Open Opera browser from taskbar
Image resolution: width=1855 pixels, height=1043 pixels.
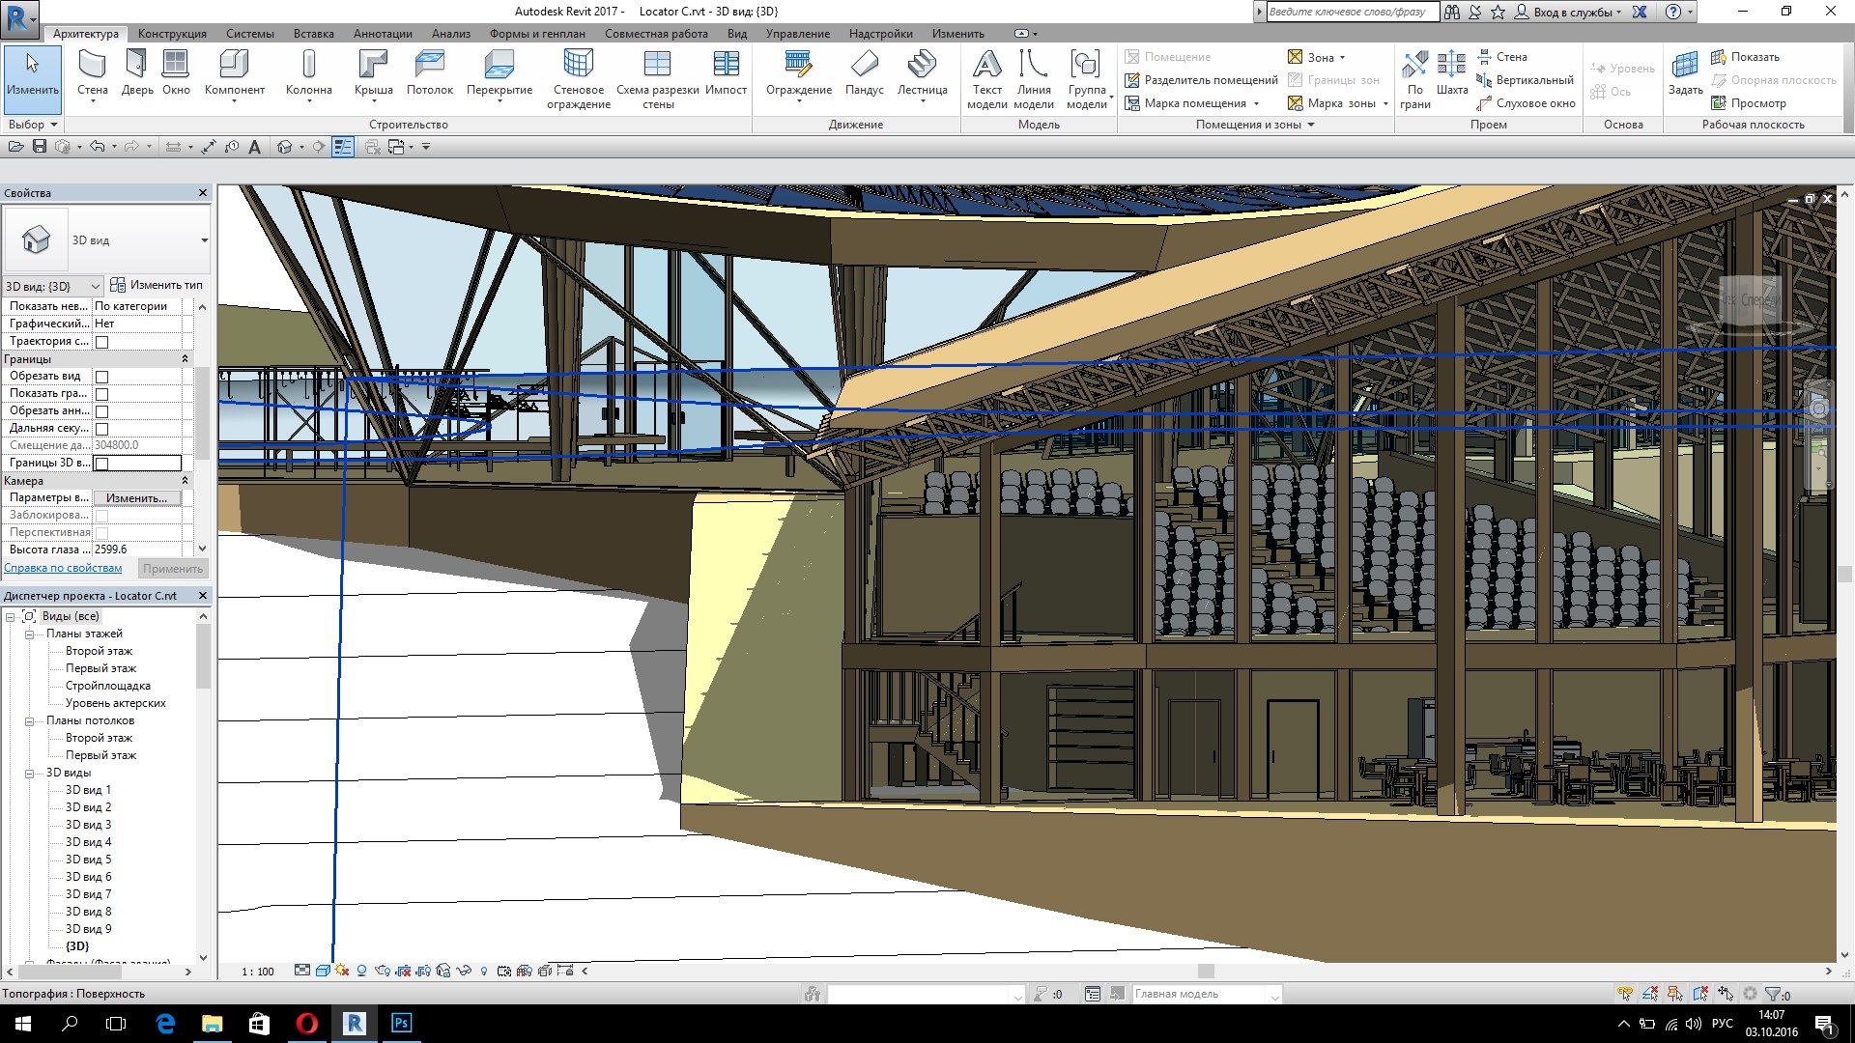coord(307,1024)
